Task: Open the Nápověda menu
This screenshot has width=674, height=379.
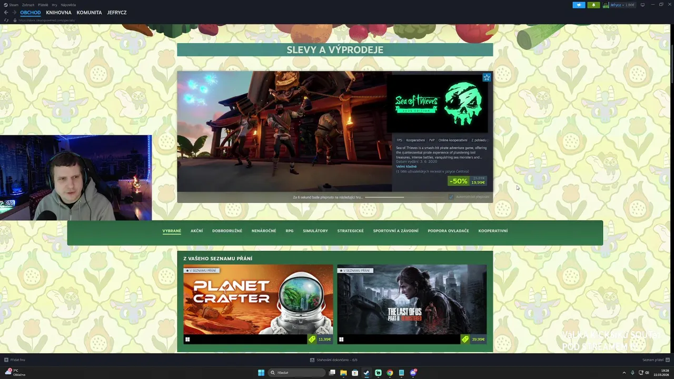Action: 68,5
